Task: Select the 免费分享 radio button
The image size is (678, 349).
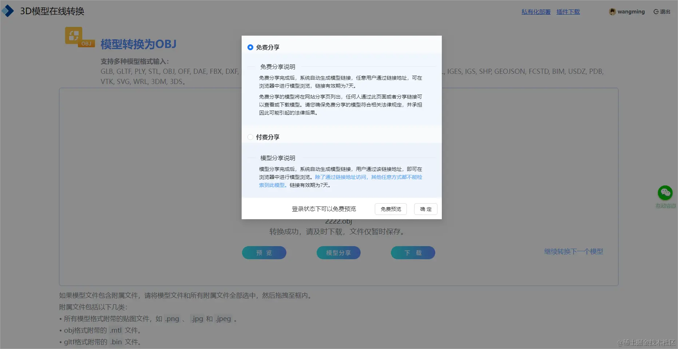Action: (250, 47)
